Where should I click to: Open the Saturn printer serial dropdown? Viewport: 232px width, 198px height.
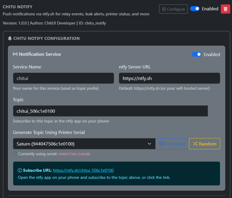(84, 144)
